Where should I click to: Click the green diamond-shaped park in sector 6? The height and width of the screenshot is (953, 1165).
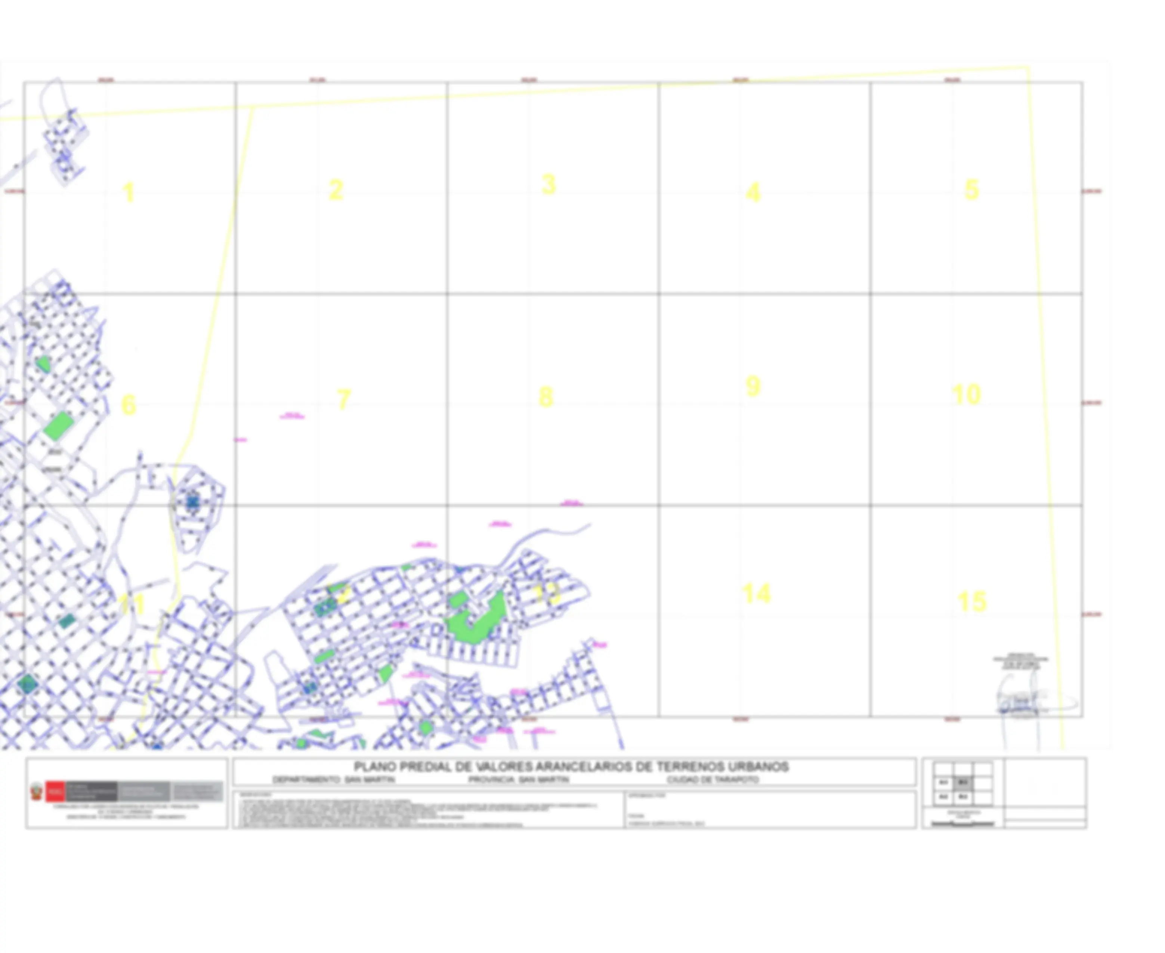(58, 426)
